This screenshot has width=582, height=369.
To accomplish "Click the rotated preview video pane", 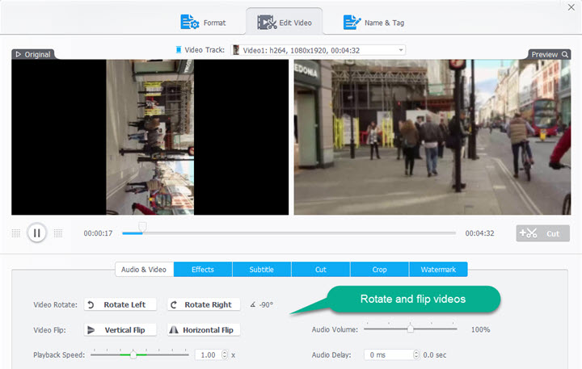I will (x=432, y=137).
